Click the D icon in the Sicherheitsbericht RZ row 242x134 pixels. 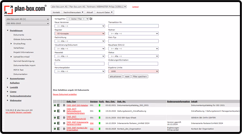click(x=64, y=118)
